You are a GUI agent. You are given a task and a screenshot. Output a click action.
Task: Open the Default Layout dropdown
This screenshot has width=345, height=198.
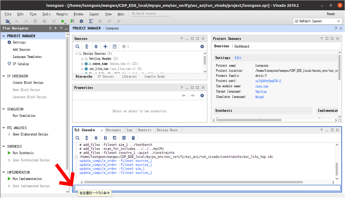[318, 21]
